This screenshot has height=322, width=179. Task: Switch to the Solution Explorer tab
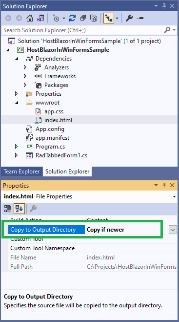(x=67, y=172)
